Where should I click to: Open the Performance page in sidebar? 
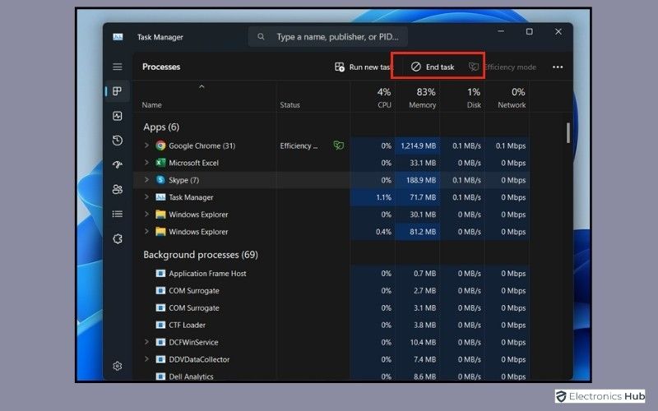[x=118, y=116]
